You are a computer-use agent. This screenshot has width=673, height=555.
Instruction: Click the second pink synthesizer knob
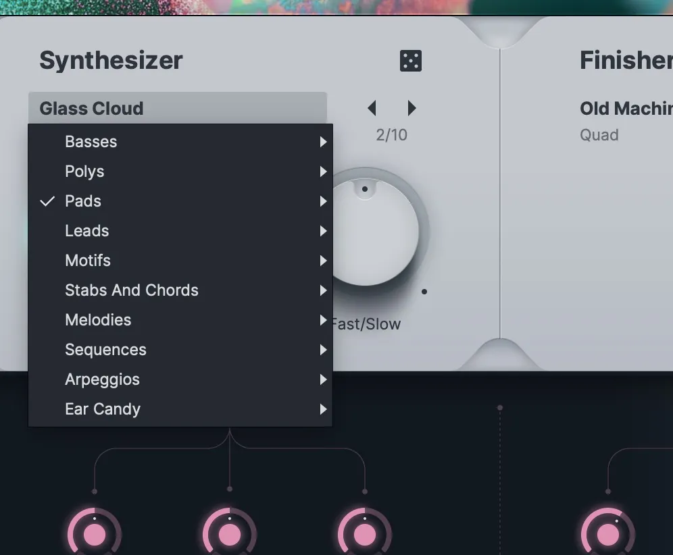pyautogui.click(x=230, y=535)
